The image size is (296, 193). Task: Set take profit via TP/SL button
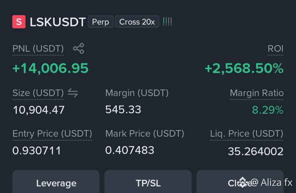(148, 183)
